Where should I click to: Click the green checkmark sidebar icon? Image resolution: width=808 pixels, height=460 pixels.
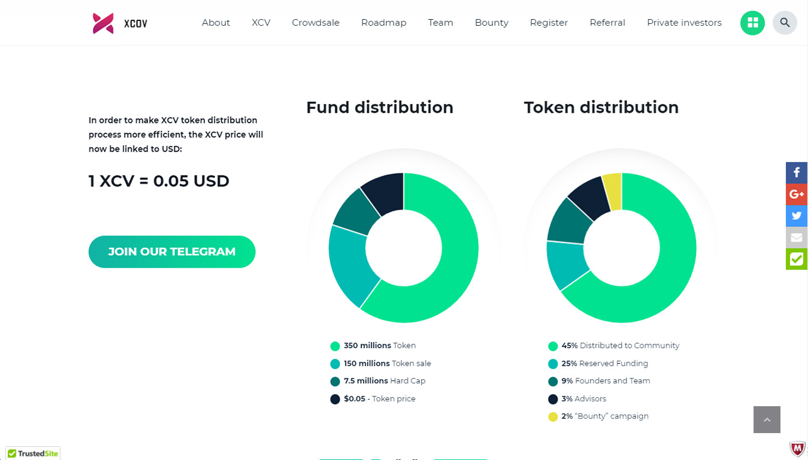pyautogui.click(x=797, y=259)
